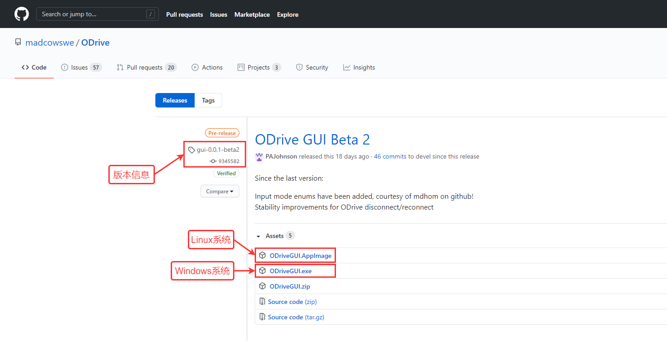Open Marketplace from the top menu
The height and width of the screenshot is (341, 667).
252,14
